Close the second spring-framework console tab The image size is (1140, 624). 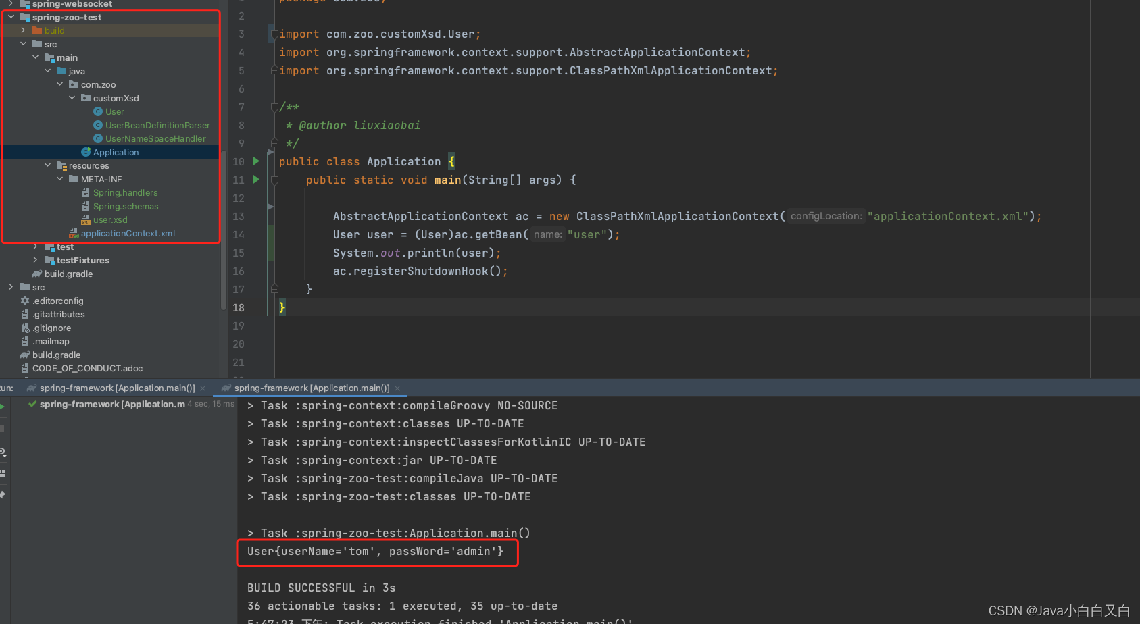click(398, 388)
